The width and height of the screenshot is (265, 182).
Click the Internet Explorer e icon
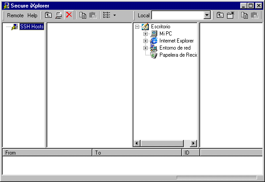point(154,41)
